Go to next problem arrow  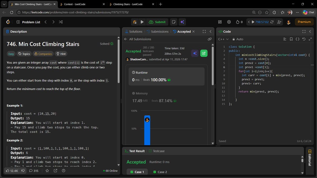pos(53,22)
